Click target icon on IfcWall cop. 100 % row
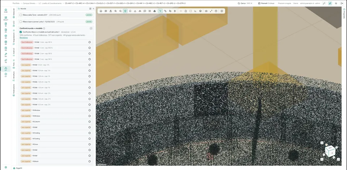This screenshot has width=347, height=170. (x=90, y=48)
